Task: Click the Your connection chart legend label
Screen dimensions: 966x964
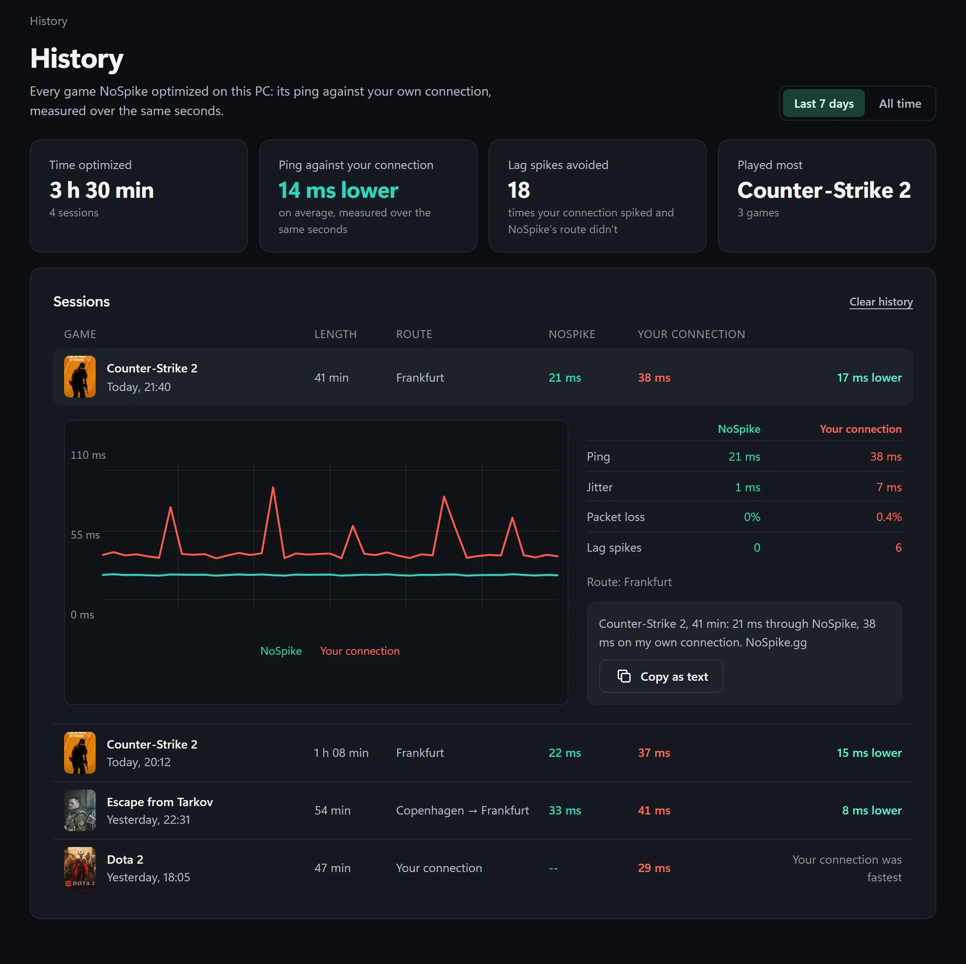Action: [x=360, y=651]
